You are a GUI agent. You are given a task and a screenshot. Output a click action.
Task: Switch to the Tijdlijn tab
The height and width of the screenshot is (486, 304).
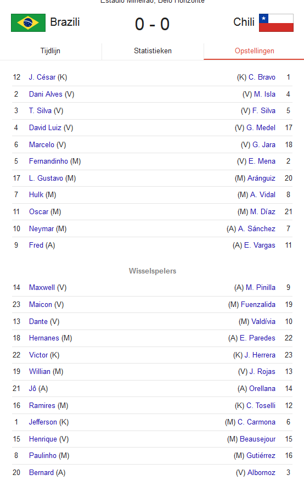(x=50, y=51)
